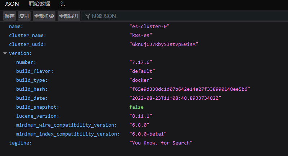Select the cluster_name key
This screenshot has height=156, width=288.
pos(28,35)
